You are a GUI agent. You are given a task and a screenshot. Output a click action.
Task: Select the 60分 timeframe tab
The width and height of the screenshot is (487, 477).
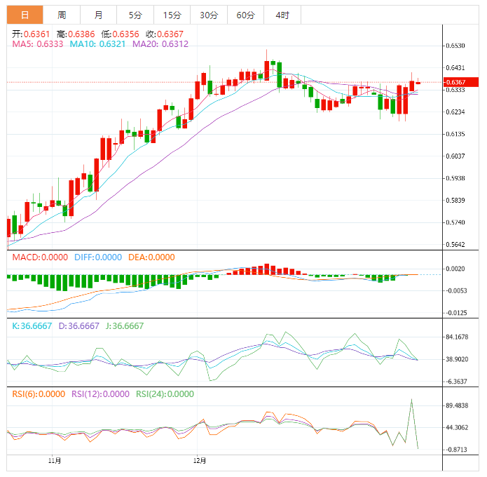point(245,15)
